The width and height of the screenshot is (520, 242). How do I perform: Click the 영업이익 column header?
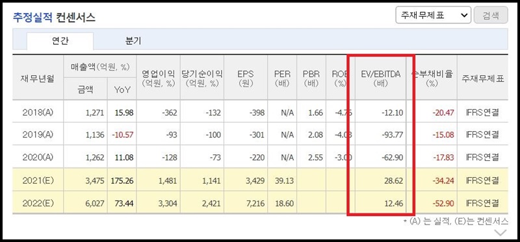[158, 79]
